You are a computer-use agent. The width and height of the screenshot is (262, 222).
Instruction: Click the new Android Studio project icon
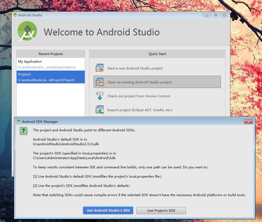pyautogui.click(x=100, y=68)
